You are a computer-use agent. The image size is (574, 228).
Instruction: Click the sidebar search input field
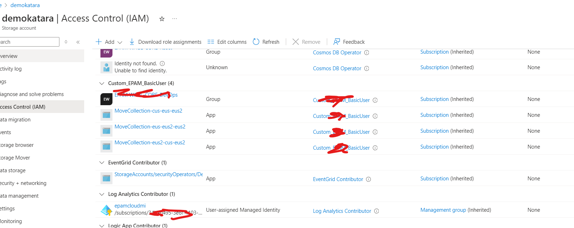[30, 42]
